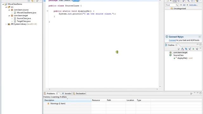Maximize the Outline view
Screen dimensions: 203x114
click(x=200, y=45)
